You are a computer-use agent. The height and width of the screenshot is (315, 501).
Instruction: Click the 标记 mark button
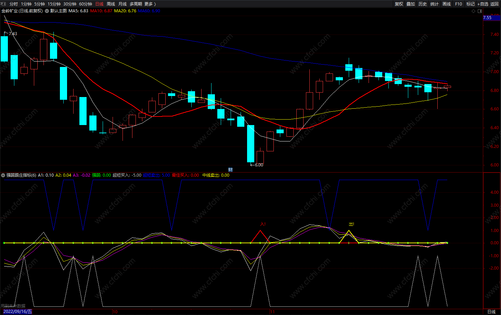(x=471, y=4)
